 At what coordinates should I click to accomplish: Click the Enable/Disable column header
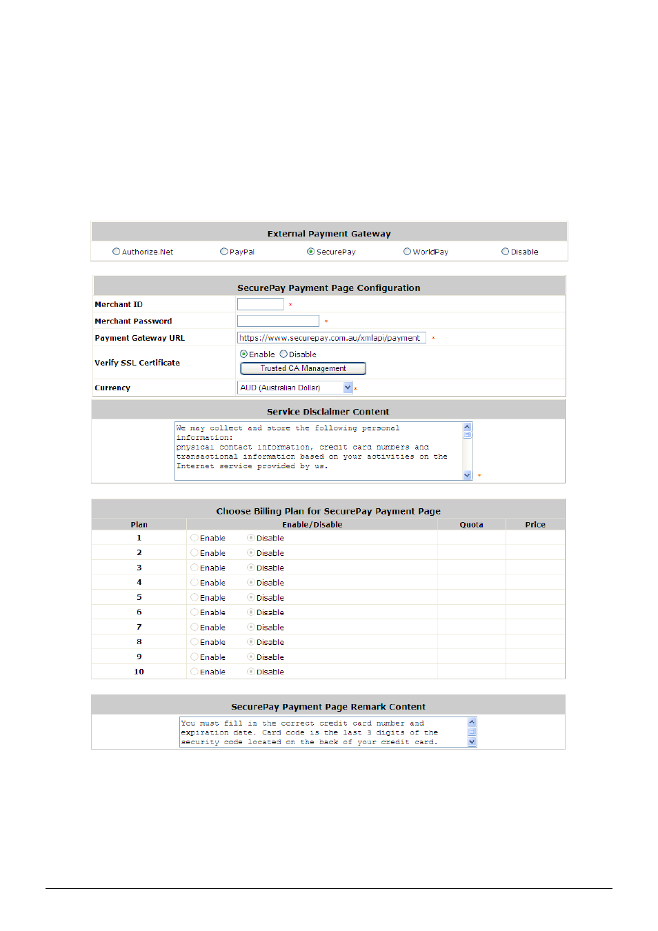pos(312,525)
